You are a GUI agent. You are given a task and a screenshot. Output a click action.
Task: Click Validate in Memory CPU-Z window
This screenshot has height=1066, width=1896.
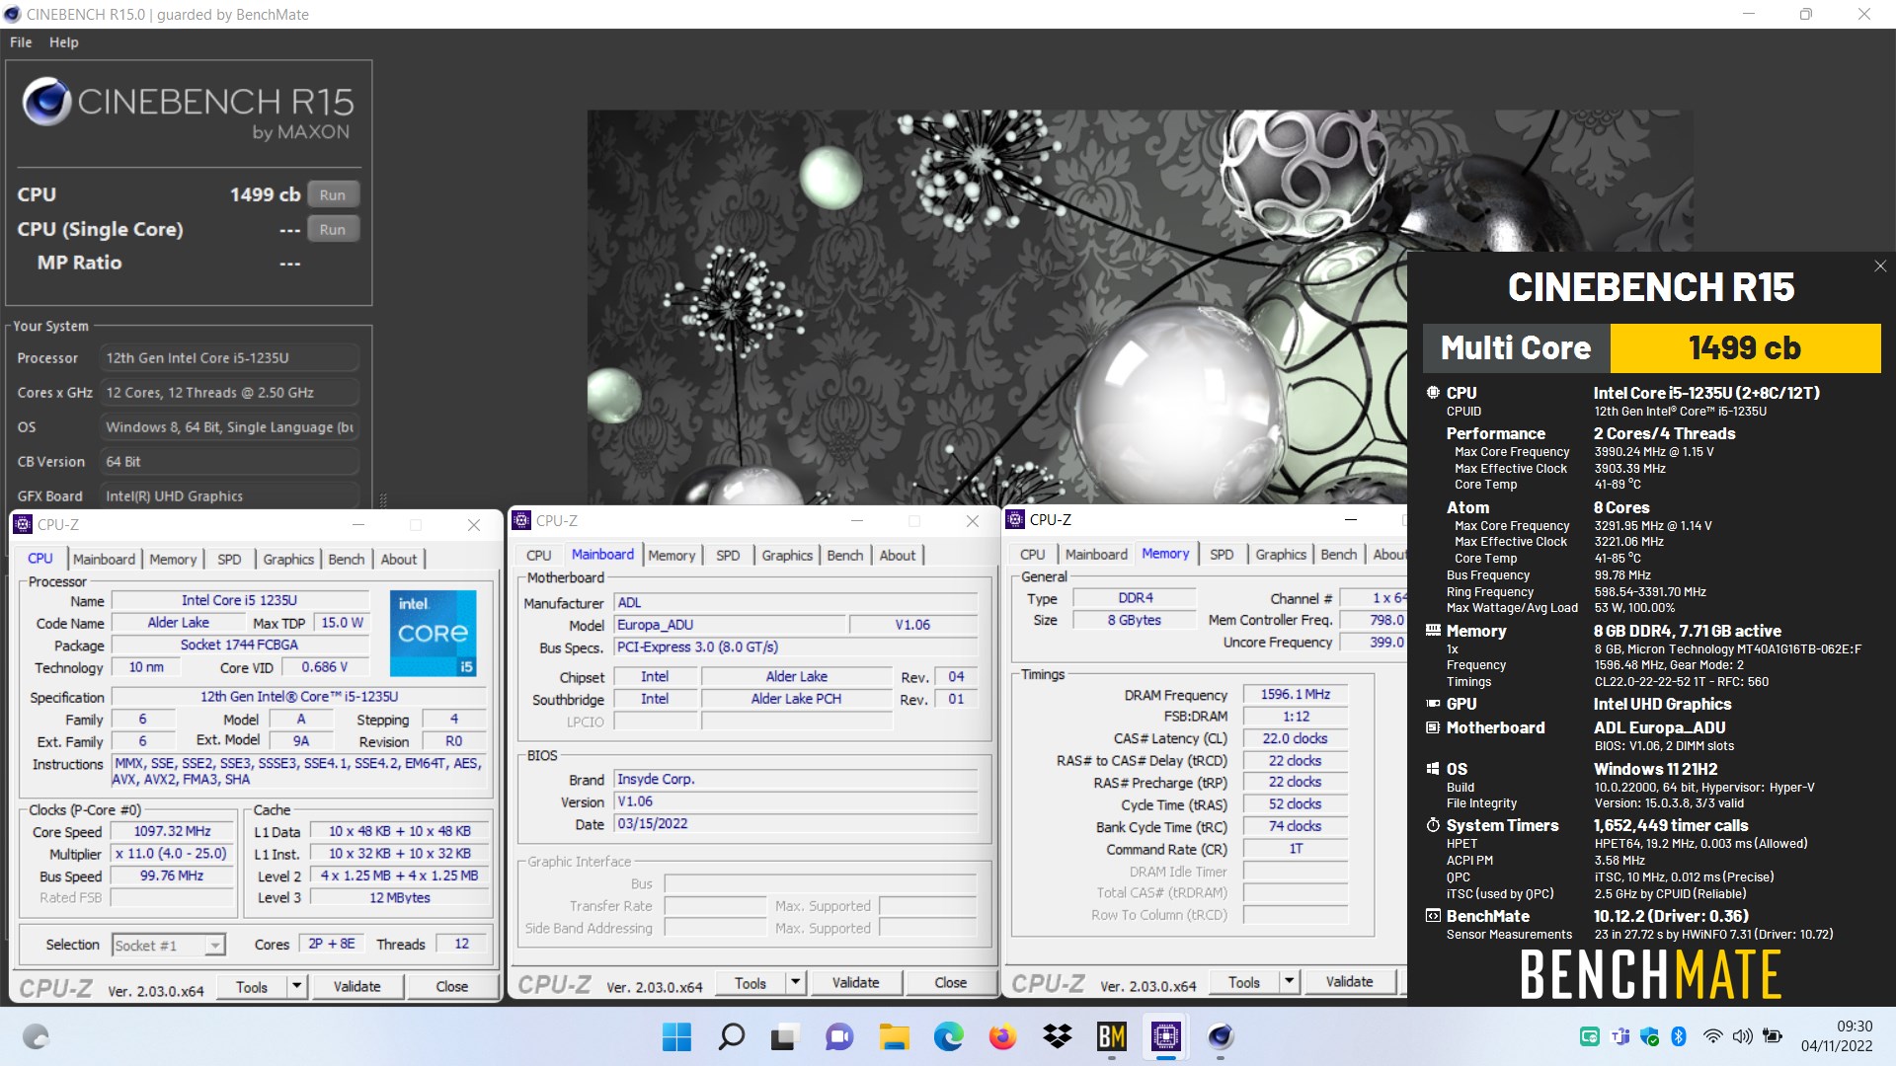(x=1349, y=981)
